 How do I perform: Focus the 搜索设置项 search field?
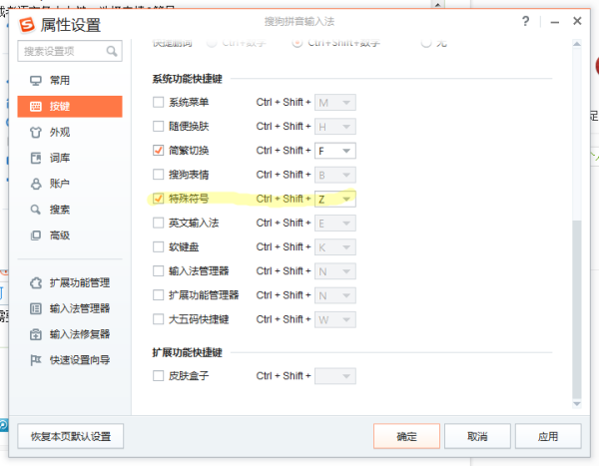point(70,51)
